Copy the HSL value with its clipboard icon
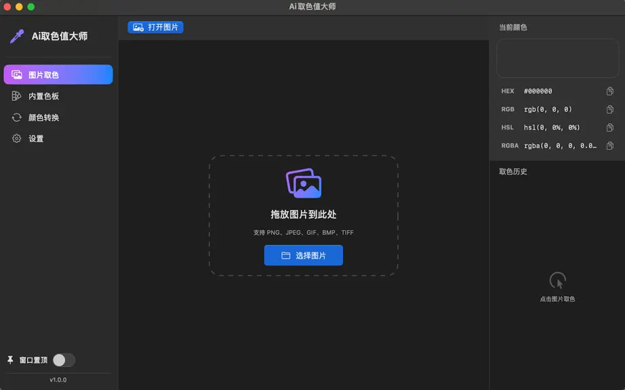This screenshot has height=390, width=625. pos(610,127)
